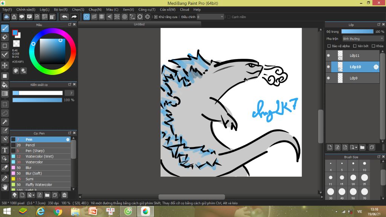Enable the concentric circle snap guide
386x217 pixels.
[x=124, y=17]
